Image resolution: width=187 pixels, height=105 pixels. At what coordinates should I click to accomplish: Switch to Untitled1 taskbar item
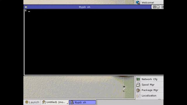coord(55,102)
